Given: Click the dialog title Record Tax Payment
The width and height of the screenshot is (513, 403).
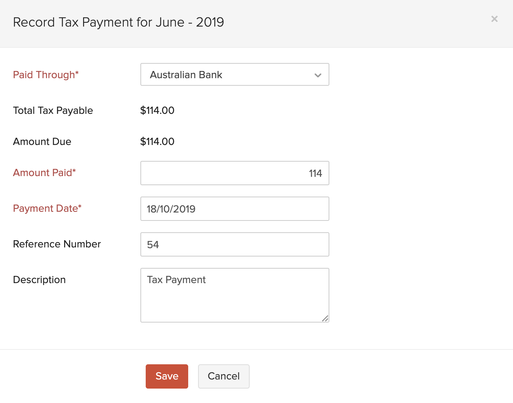Looking at the screenshot, I should [118, 22].
